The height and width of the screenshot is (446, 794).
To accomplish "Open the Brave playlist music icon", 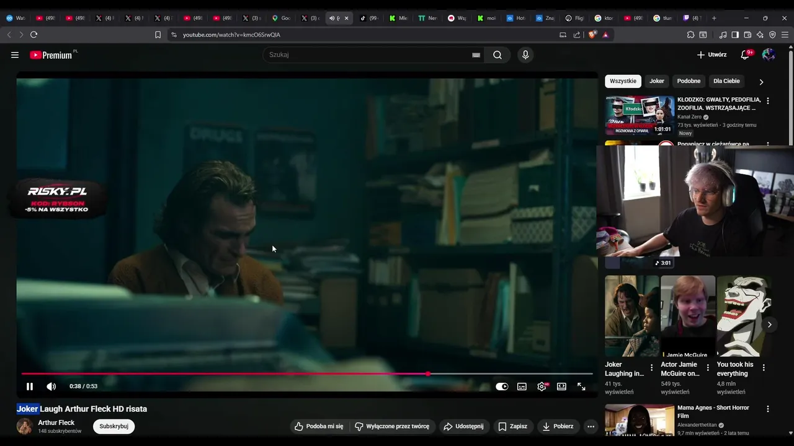I will 723,35.
